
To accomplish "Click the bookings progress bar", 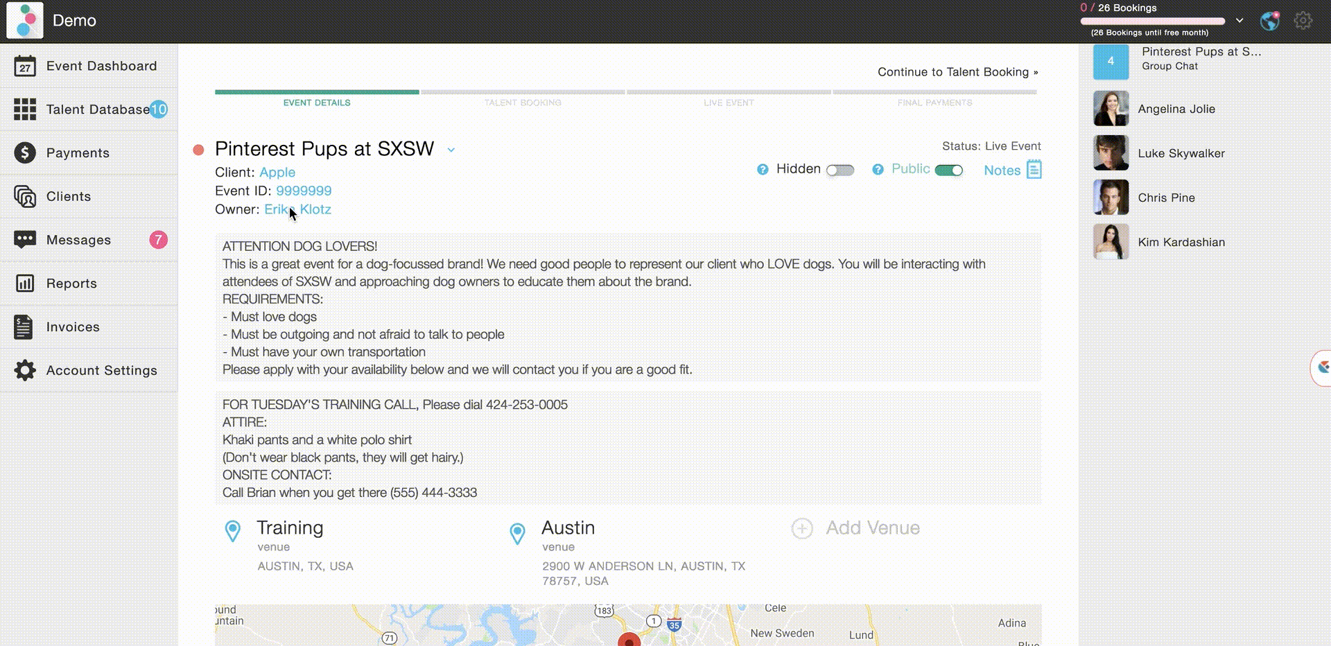I will [x=1152, y=21].
